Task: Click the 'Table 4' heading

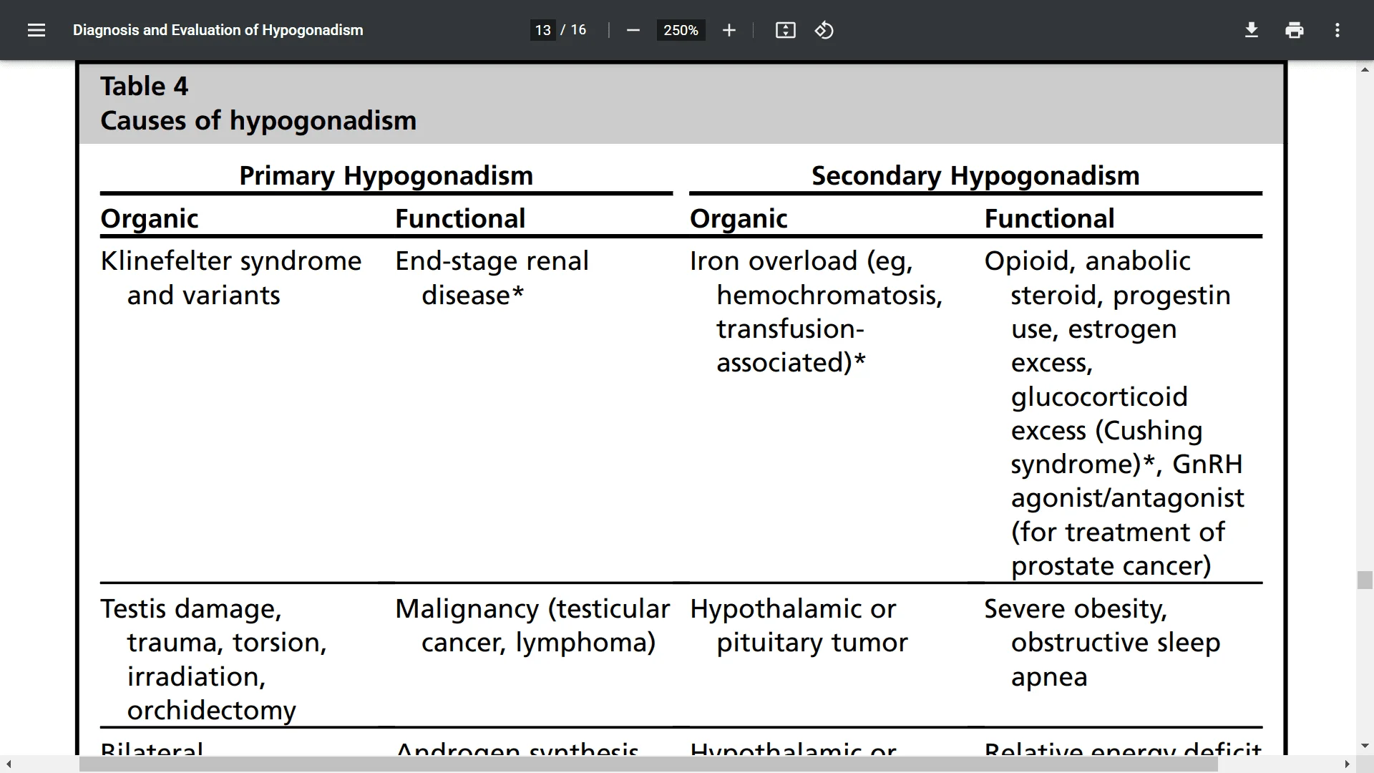Action: point(145,87)
